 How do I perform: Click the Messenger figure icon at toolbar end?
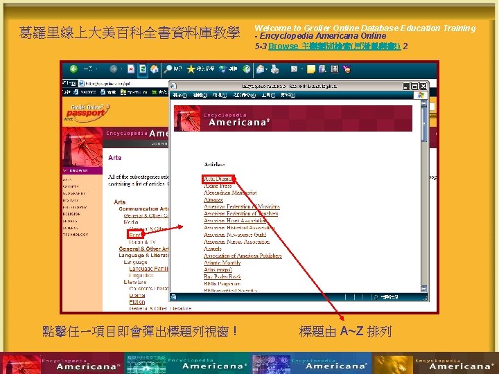tap(347, 69)
